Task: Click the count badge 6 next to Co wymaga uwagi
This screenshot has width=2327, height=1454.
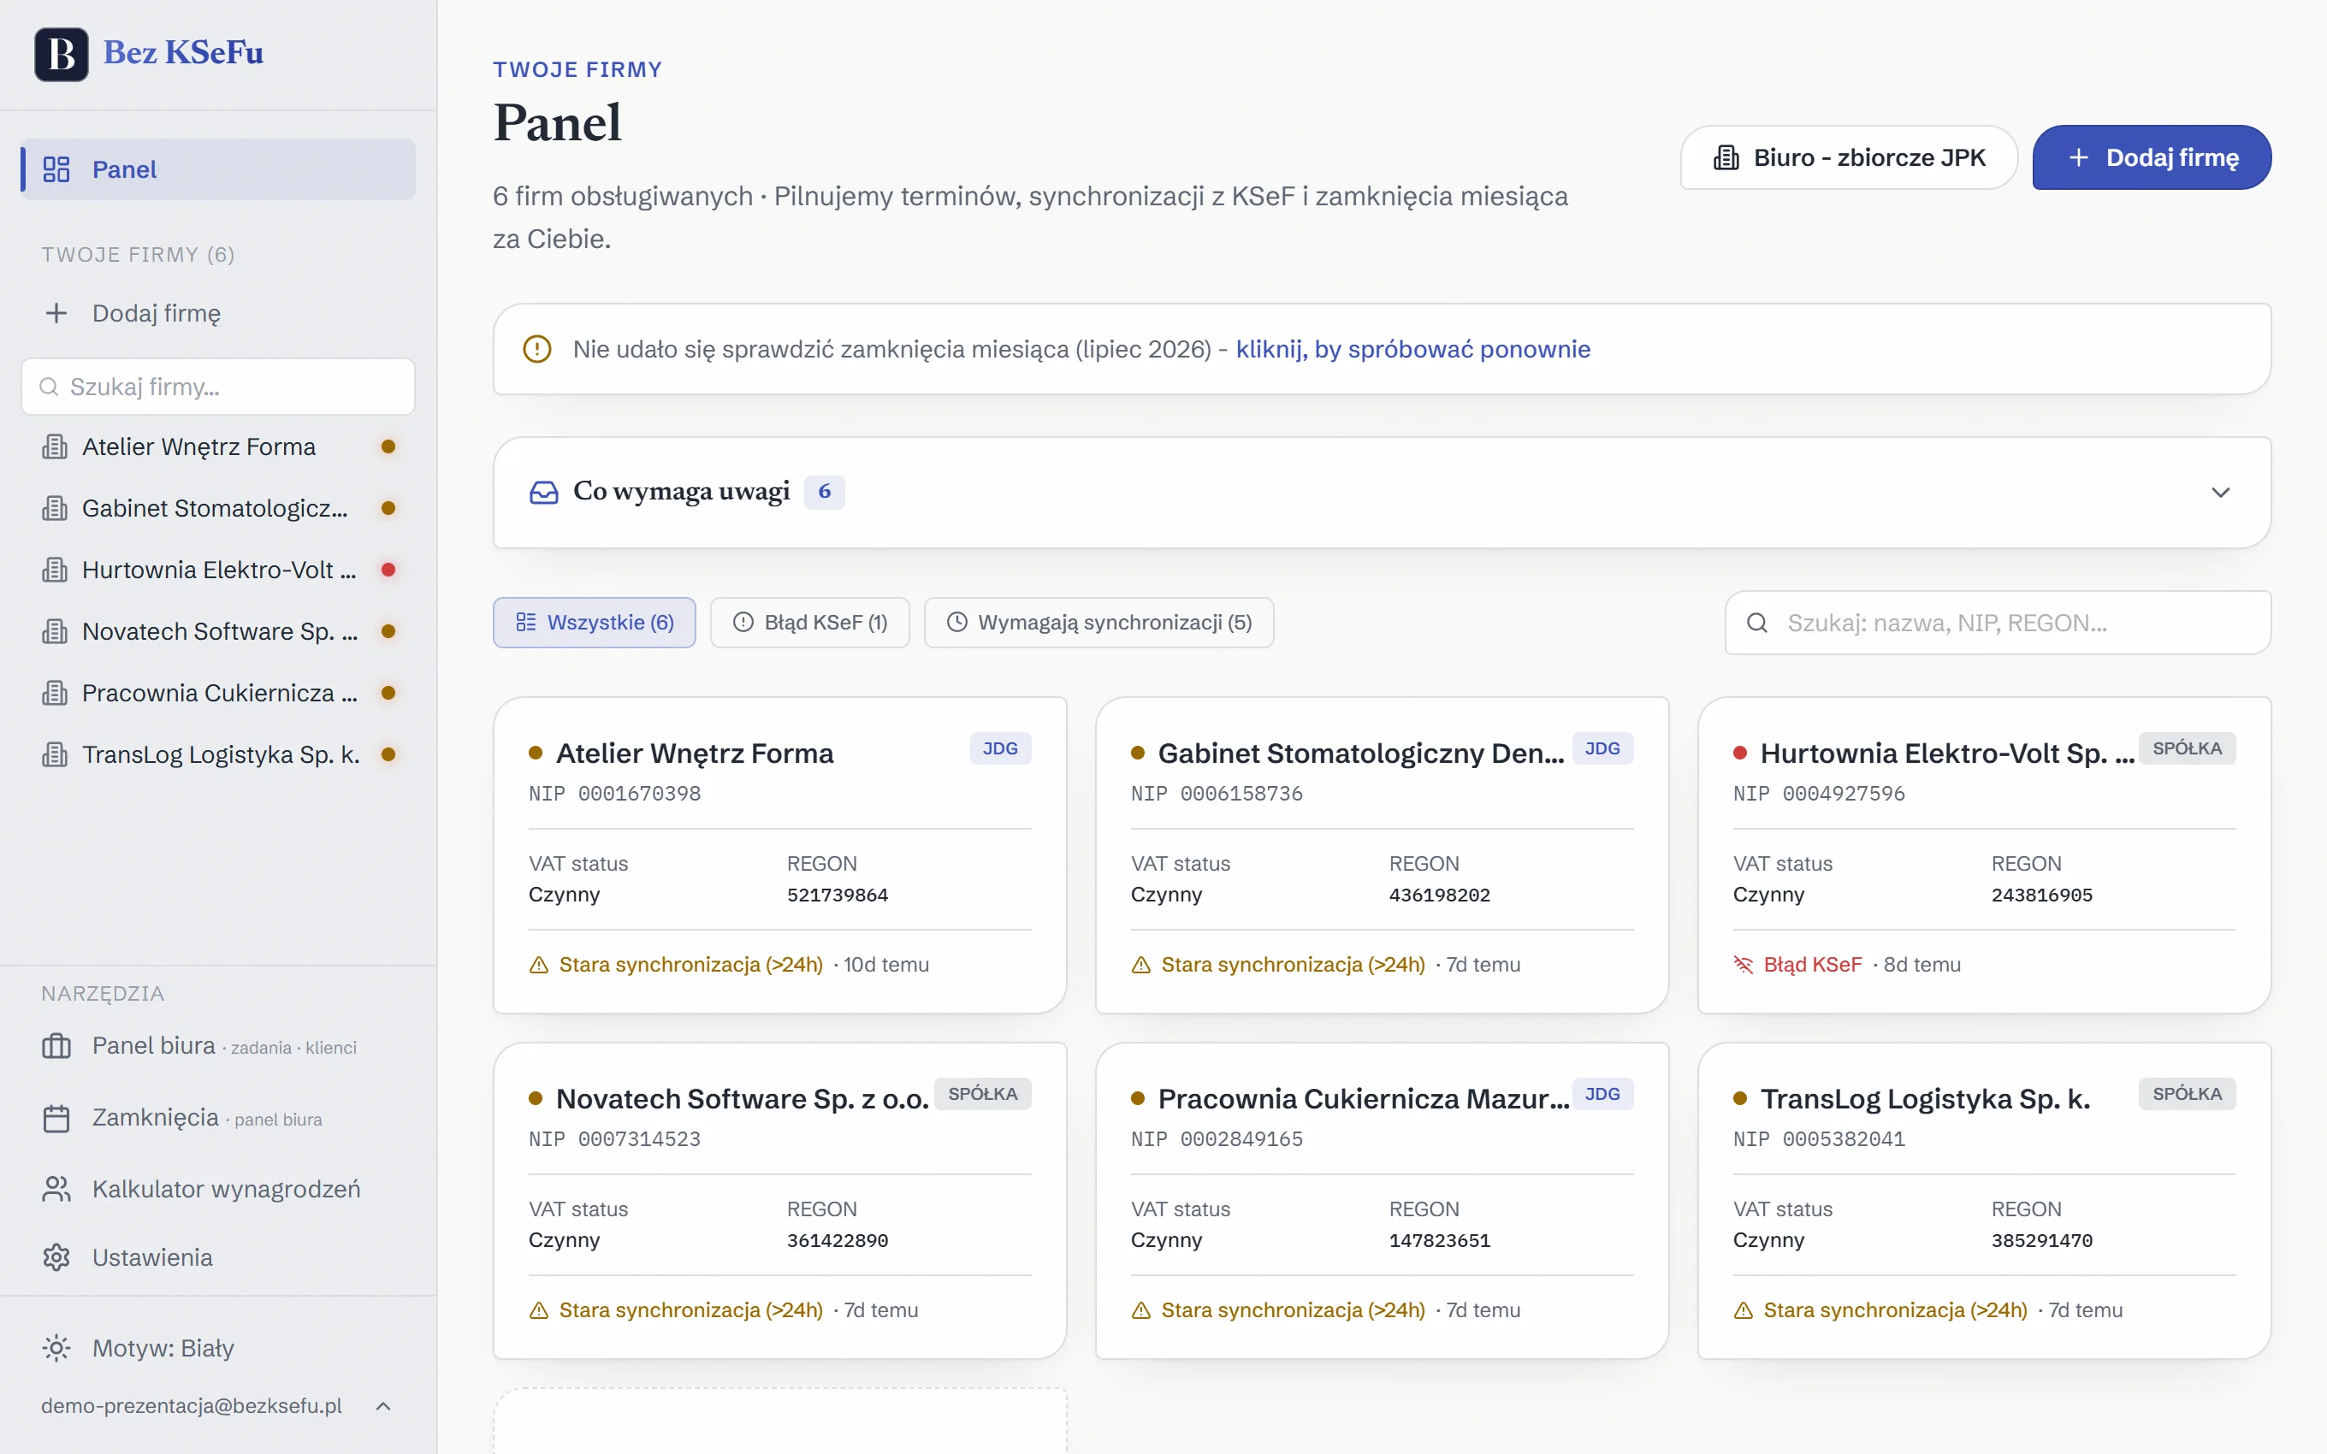Action: (x=824, y=493)
